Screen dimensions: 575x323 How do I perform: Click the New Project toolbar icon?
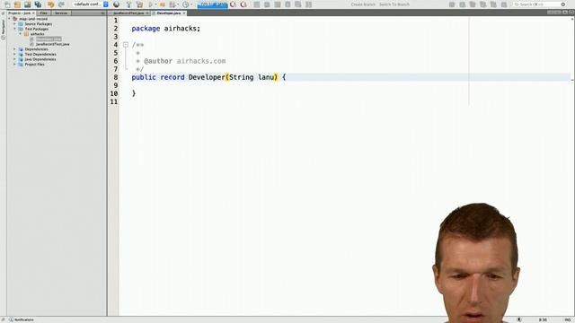click(x=17, y=4)
